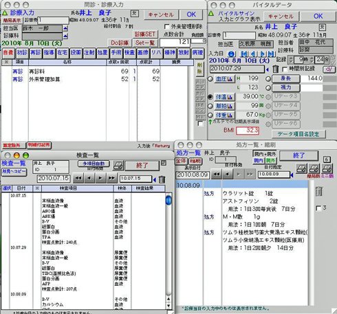Image resolution: width=337 pixels, height=314 pixels.
Task: Click the printer icon in 検査一覧 window
Action: [x=119, y=166]
